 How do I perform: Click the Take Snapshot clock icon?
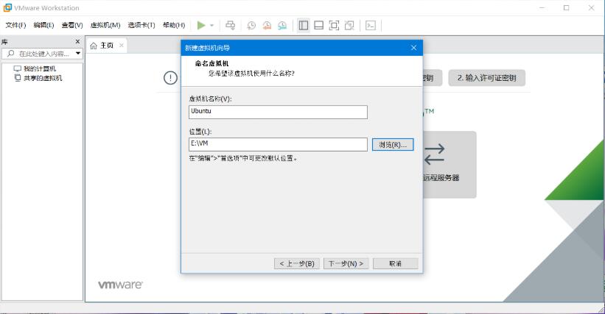tap(251, 26)
